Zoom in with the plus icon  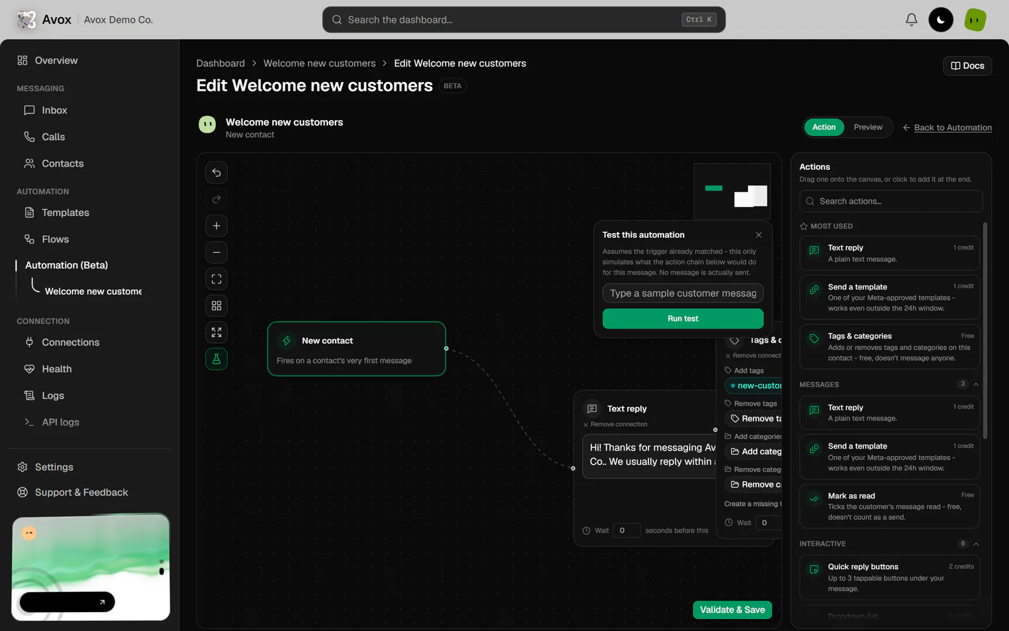point(216,225)
